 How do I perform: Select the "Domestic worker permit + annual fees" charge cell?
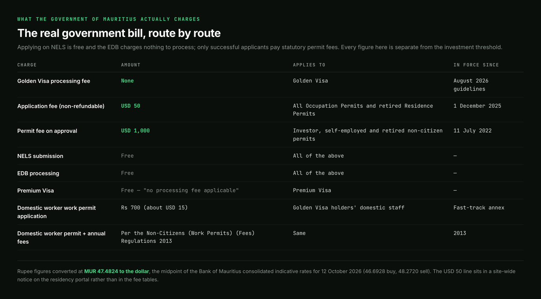(61, 237)
